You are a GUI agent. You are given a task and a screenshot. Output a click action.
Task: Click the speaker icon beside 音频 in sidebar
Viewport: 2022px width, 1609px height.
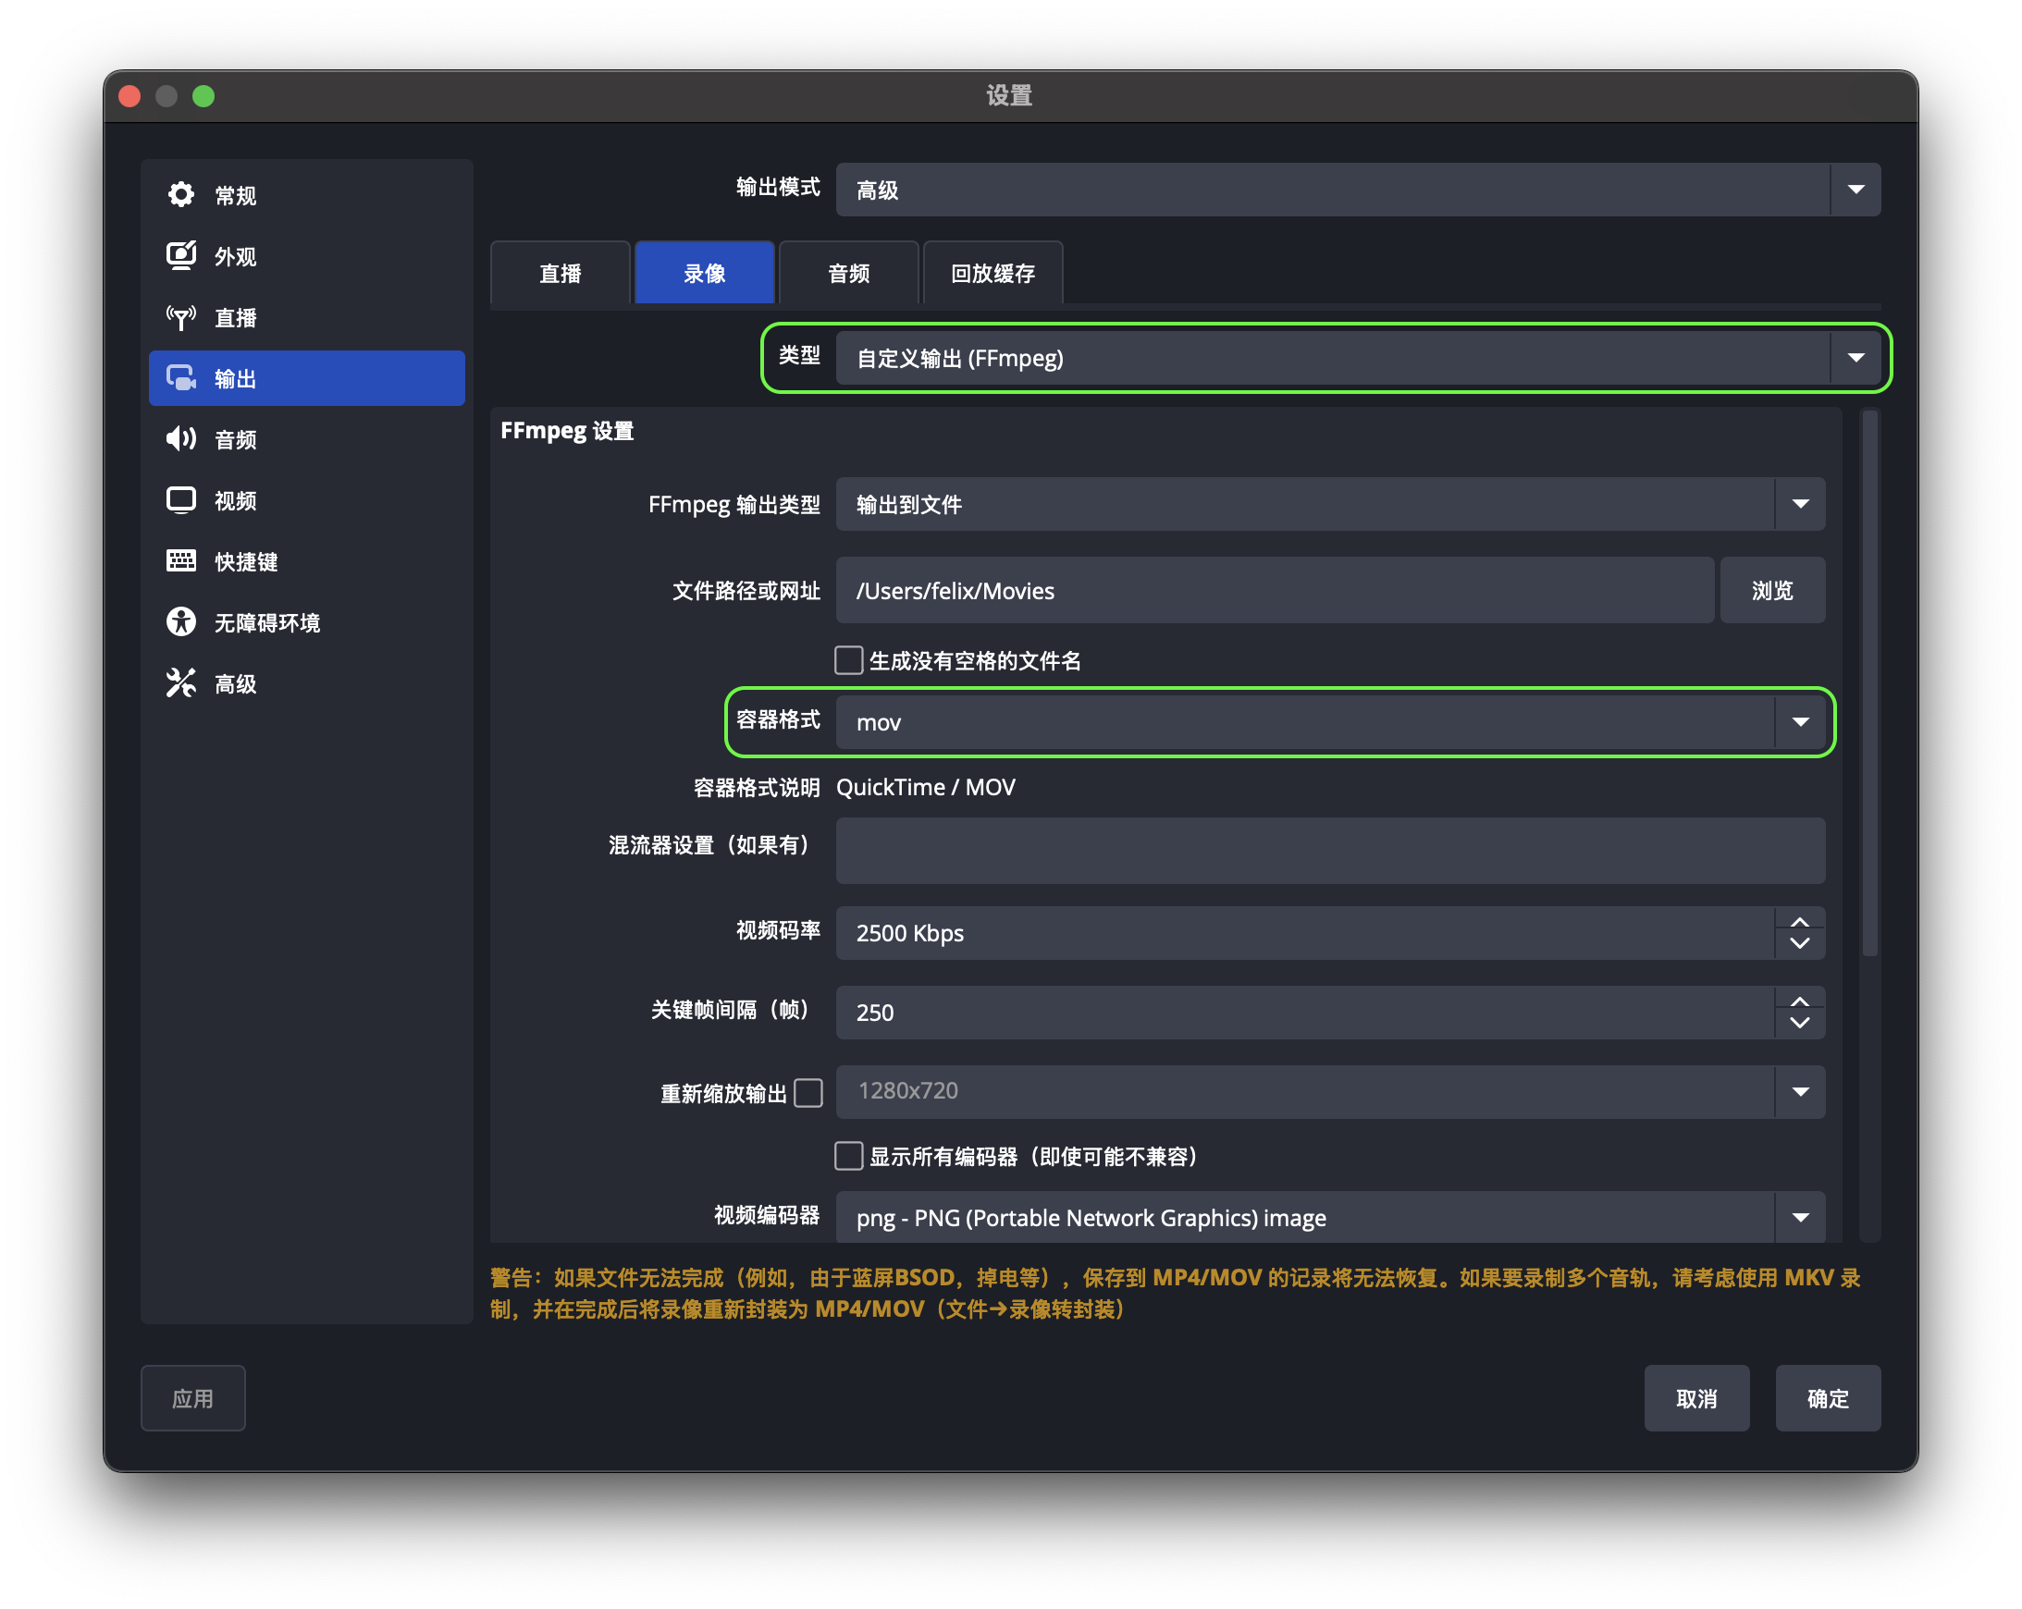point(181,439)
